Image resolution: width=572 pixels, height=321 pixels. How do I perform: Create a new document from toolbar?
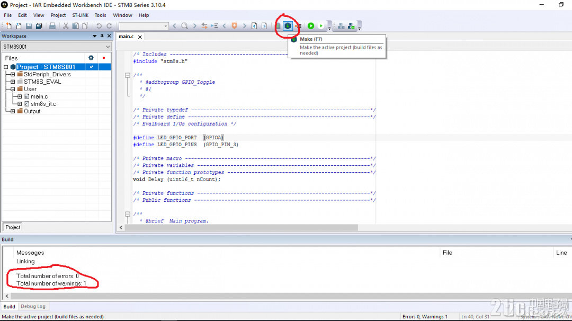click(9, 26)
